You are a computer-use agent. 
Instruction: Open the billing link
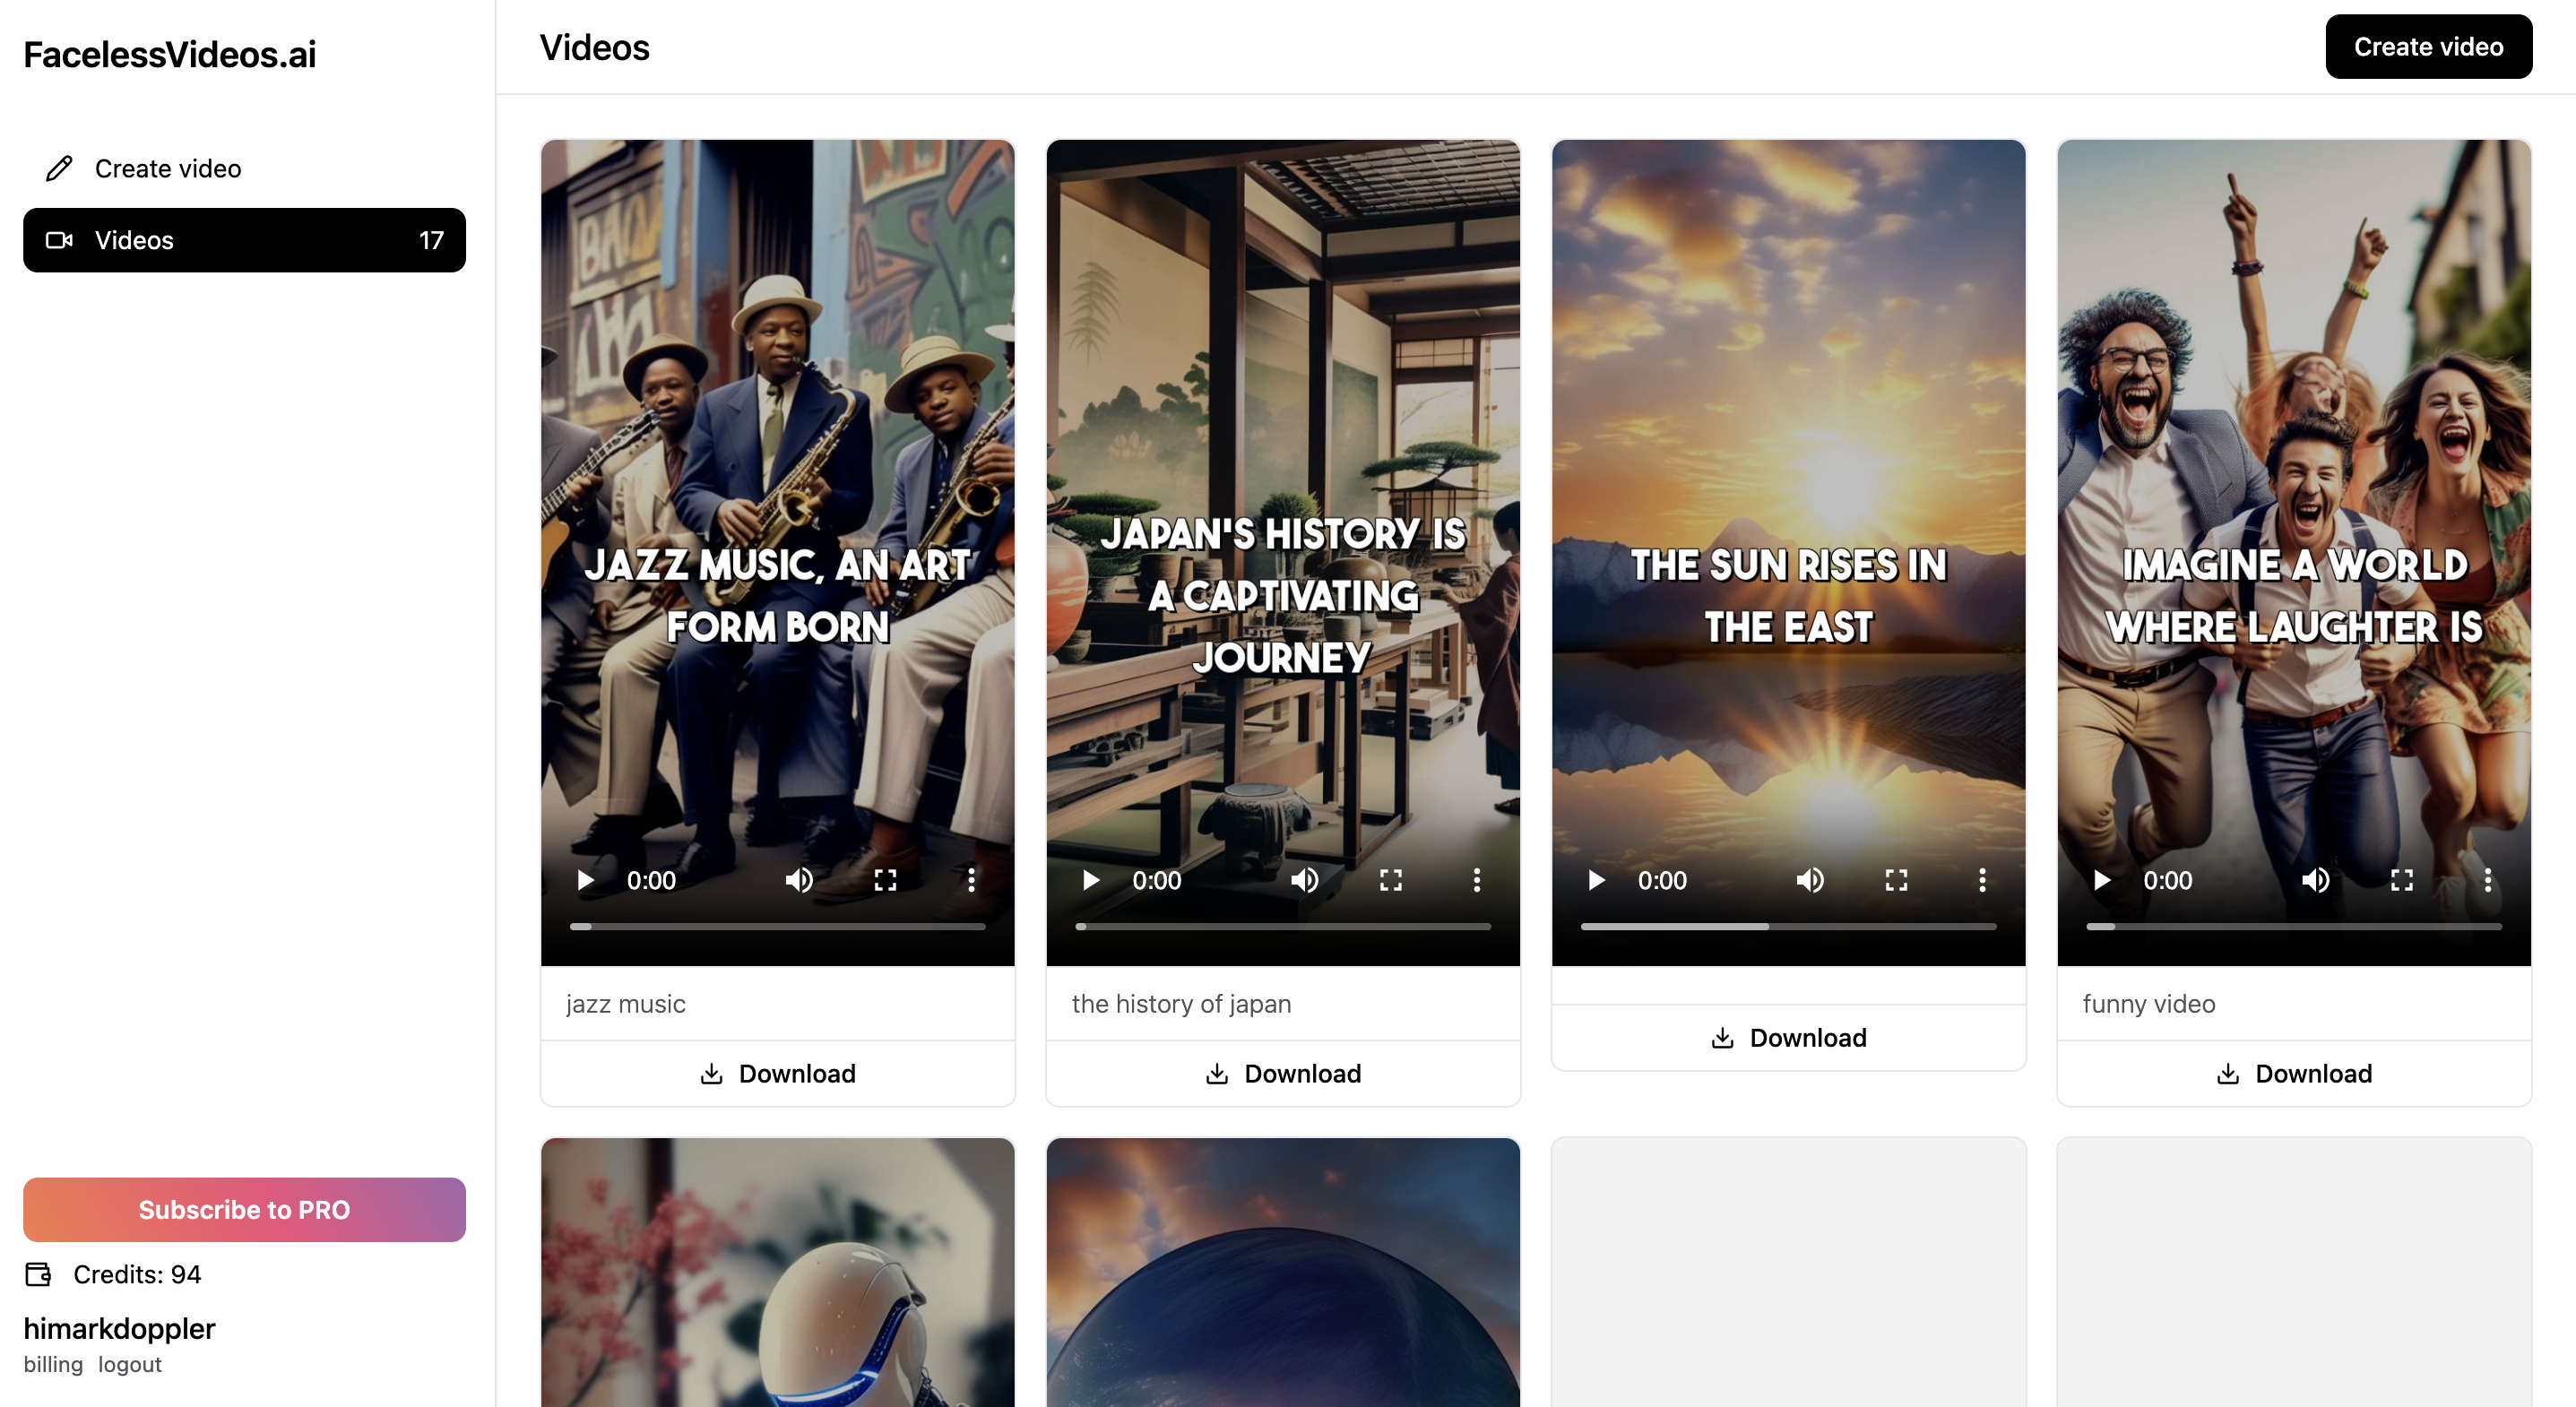[53, 1364]
